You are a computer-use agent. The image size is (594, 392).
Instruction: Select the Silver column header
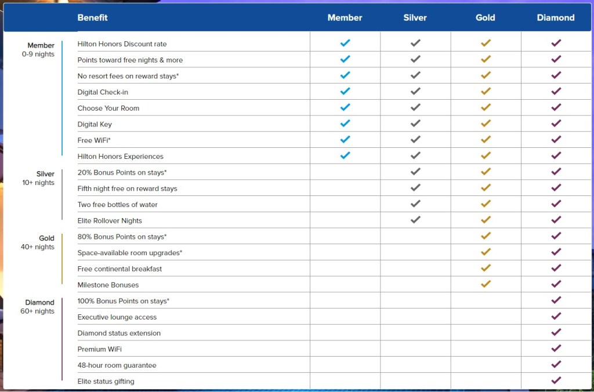coord(415,17)
